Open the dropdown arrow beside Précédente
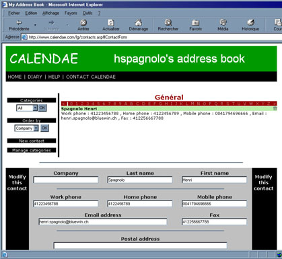282x259 pixels. click(x=35, y=25)
